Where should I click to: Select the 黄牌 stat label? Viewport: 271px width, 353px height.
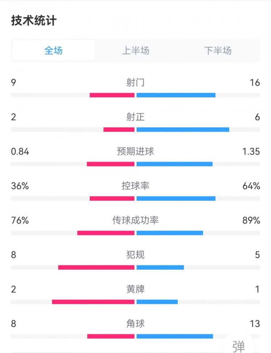pyautogui.click(x=135, y=289)
